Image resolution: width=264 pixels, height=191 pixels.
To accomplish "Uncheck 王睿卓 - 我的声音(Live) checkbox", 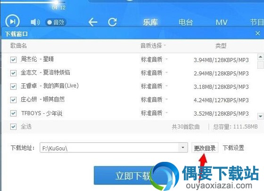I will 13,87.
